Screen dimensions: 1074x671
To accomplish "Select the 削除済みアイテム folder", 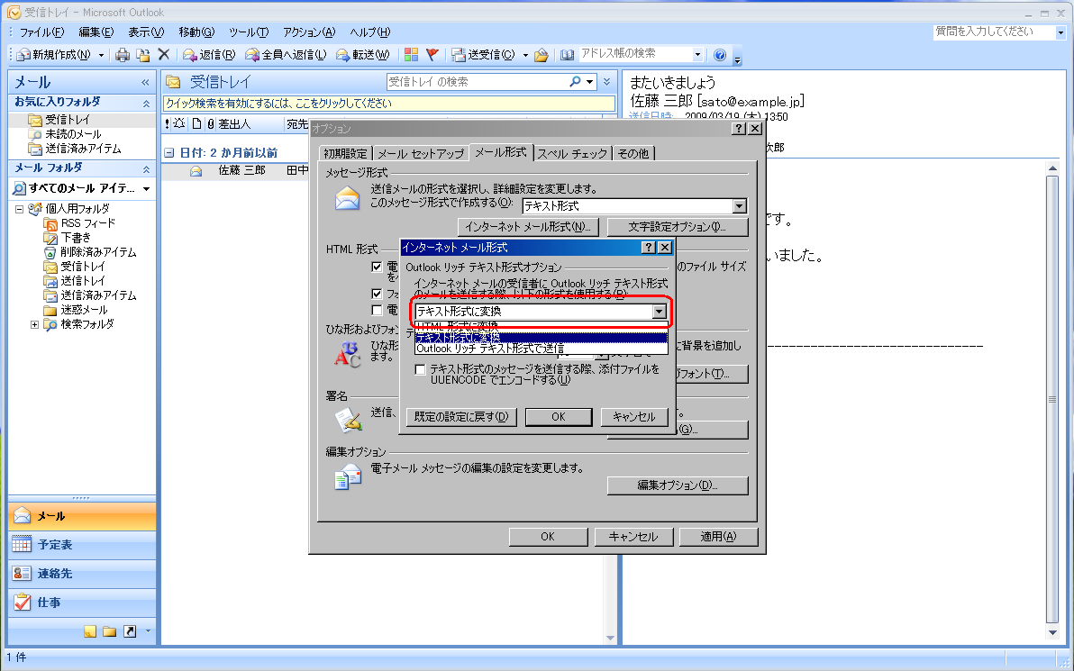I will [98, 252].
